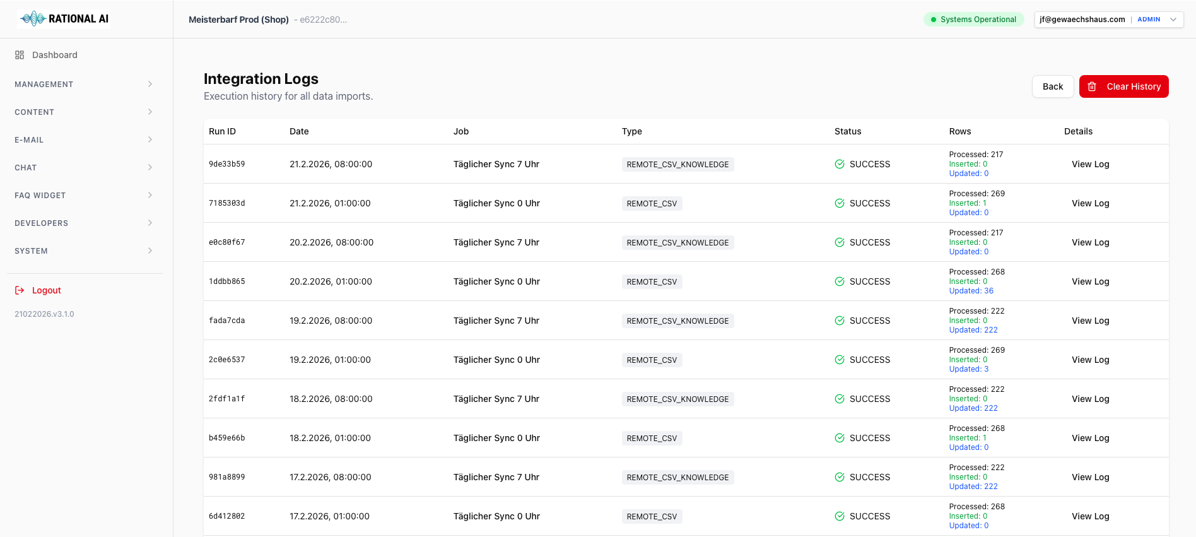Open the E-Mail menu section
This screenshot has width=1196, height=537.
pyautogui.click(x=83, y=139)
